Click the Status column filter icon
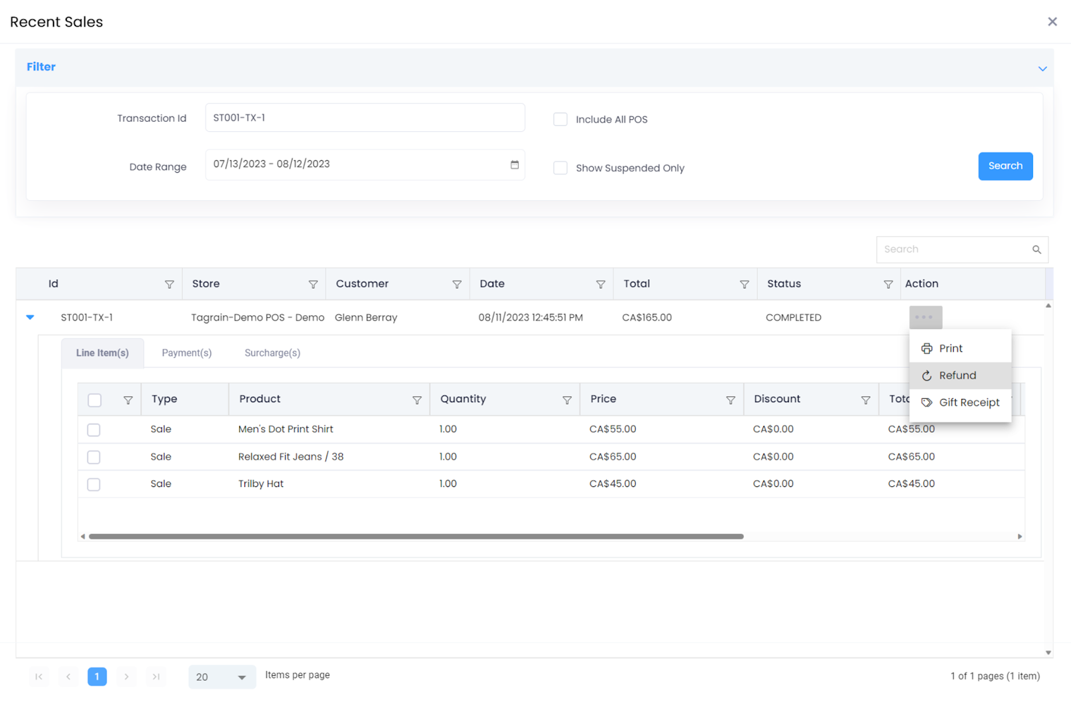 tap(888, 284)
